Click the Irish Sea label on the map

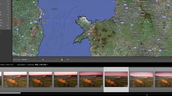coord(55,9)
